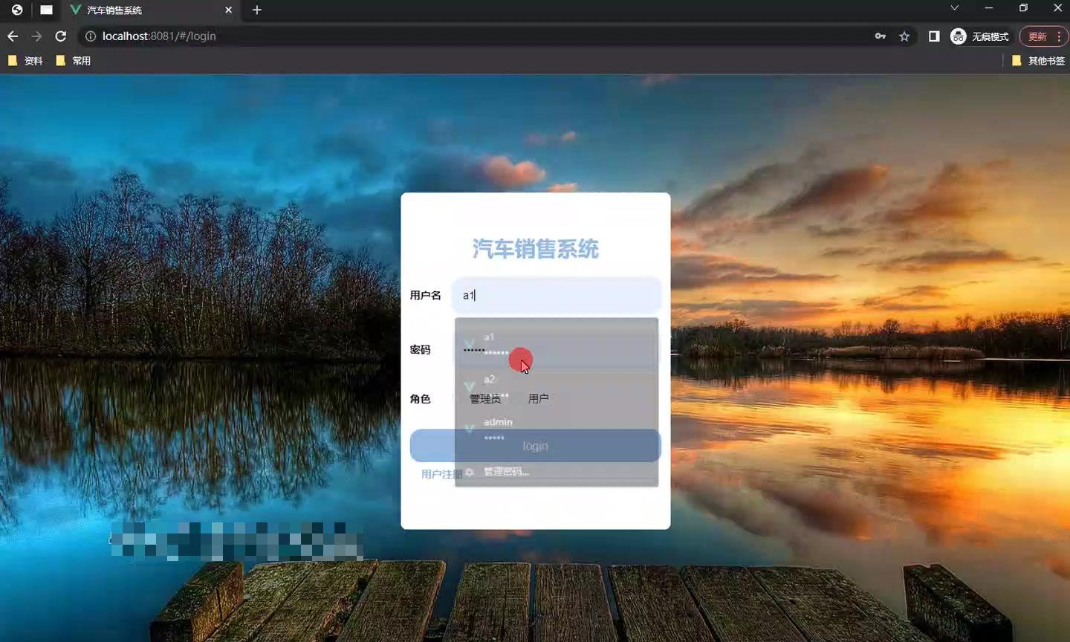Open the 资料 bookmarks folder
1070x642 pixels.
(x=25, y=61)
